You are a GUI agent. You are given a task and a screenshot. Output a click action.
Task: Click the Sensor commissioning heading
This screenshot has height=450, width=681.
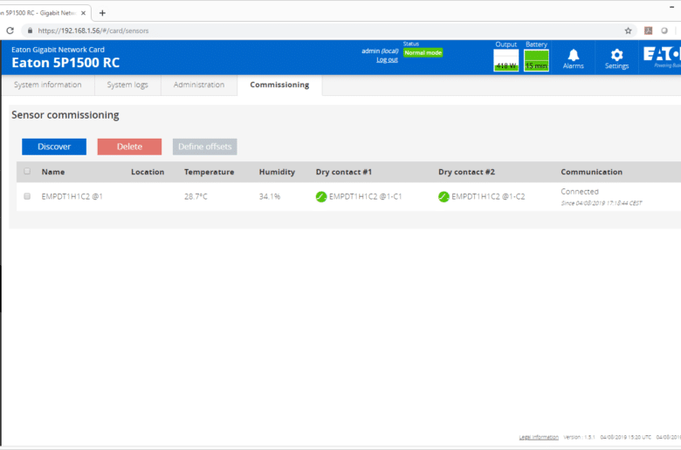[x=65, y=115]
